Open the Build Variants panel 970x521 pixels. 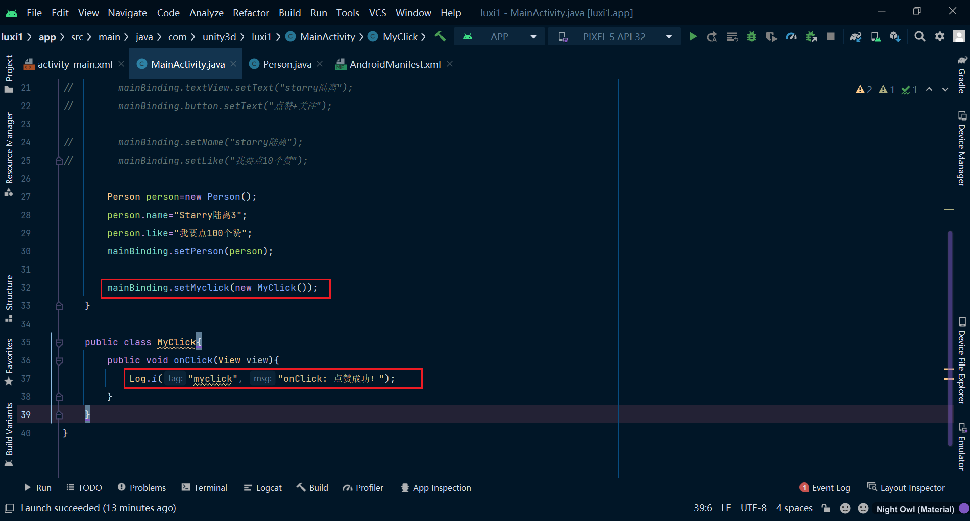[9, 435]
